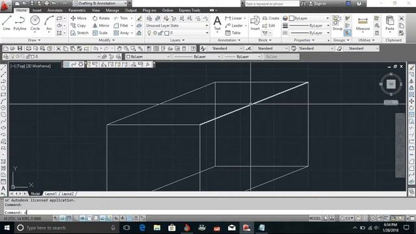
Task: Open the Unsaved Layer State dropdown
Action: [177, 25]
